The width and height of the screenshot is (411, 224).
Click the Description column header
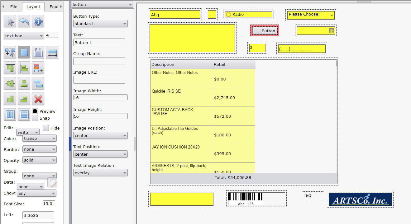coord(182,64)
